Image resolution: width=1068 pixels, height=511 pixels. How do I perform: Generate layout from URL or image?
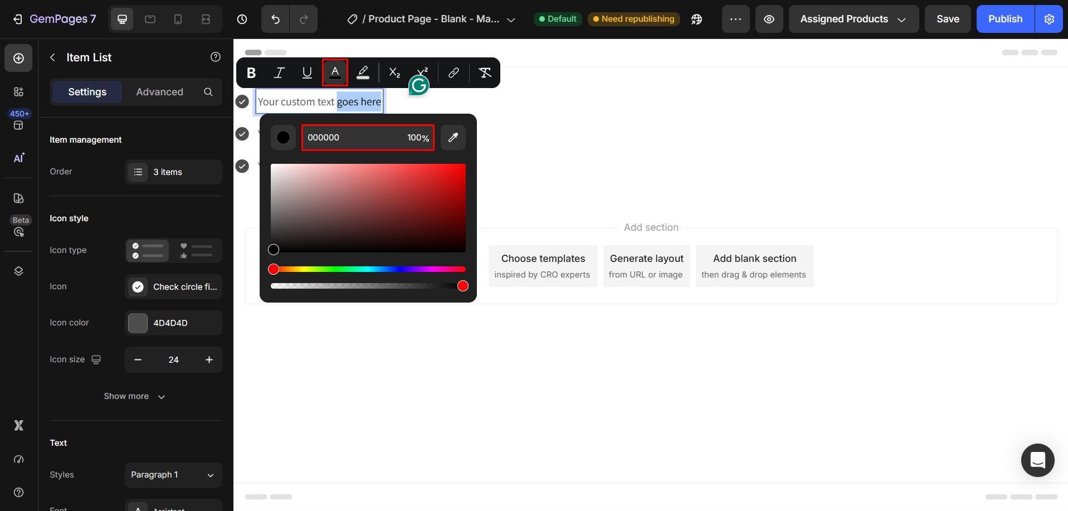coord(646,266)
